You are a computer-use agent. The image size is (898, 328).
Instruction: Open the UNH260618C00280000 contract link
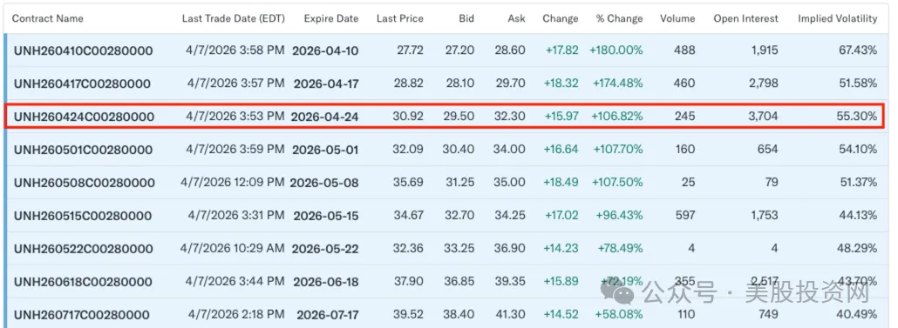[83, 282]
